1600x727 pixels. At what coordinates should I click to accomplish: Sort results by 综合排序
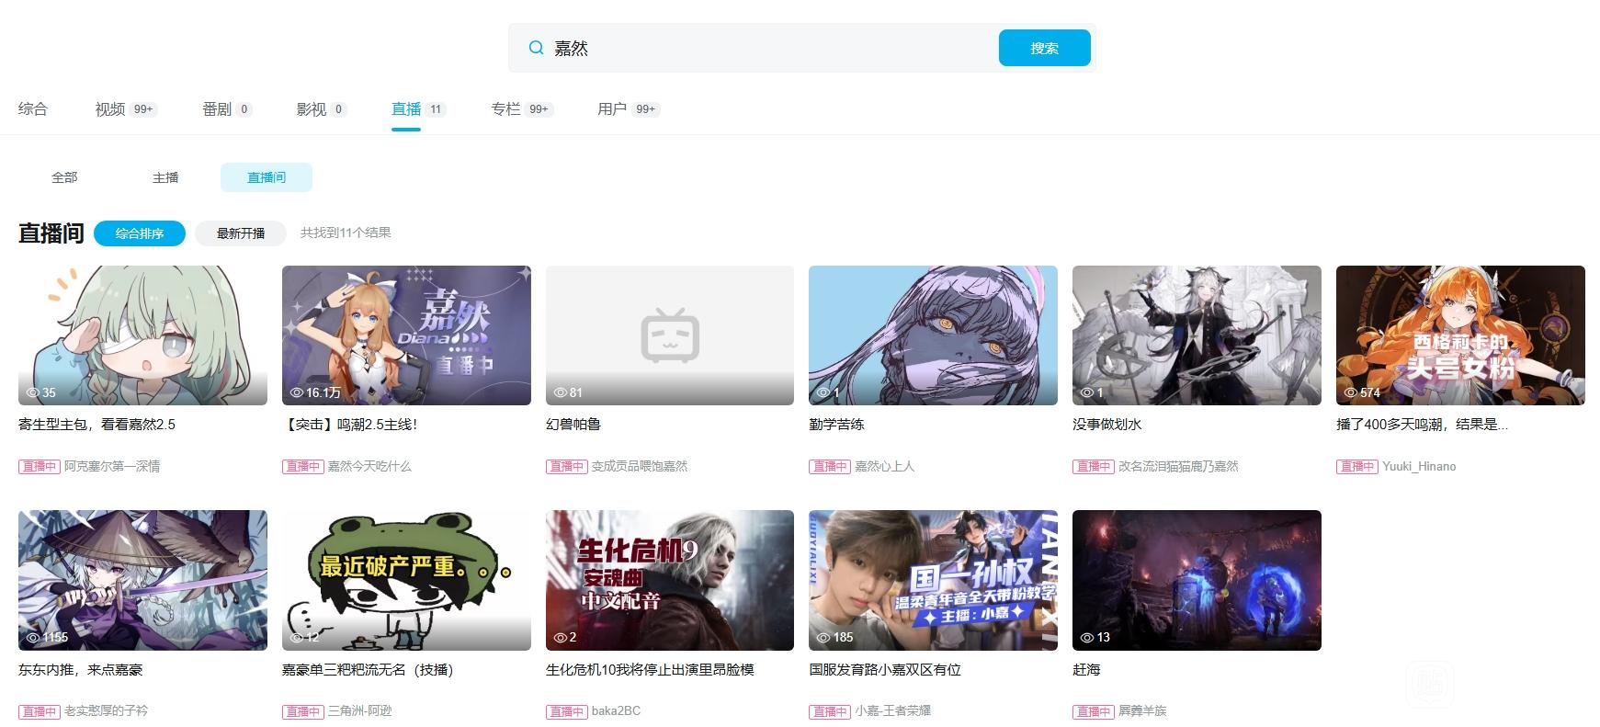tap(140, 233)
